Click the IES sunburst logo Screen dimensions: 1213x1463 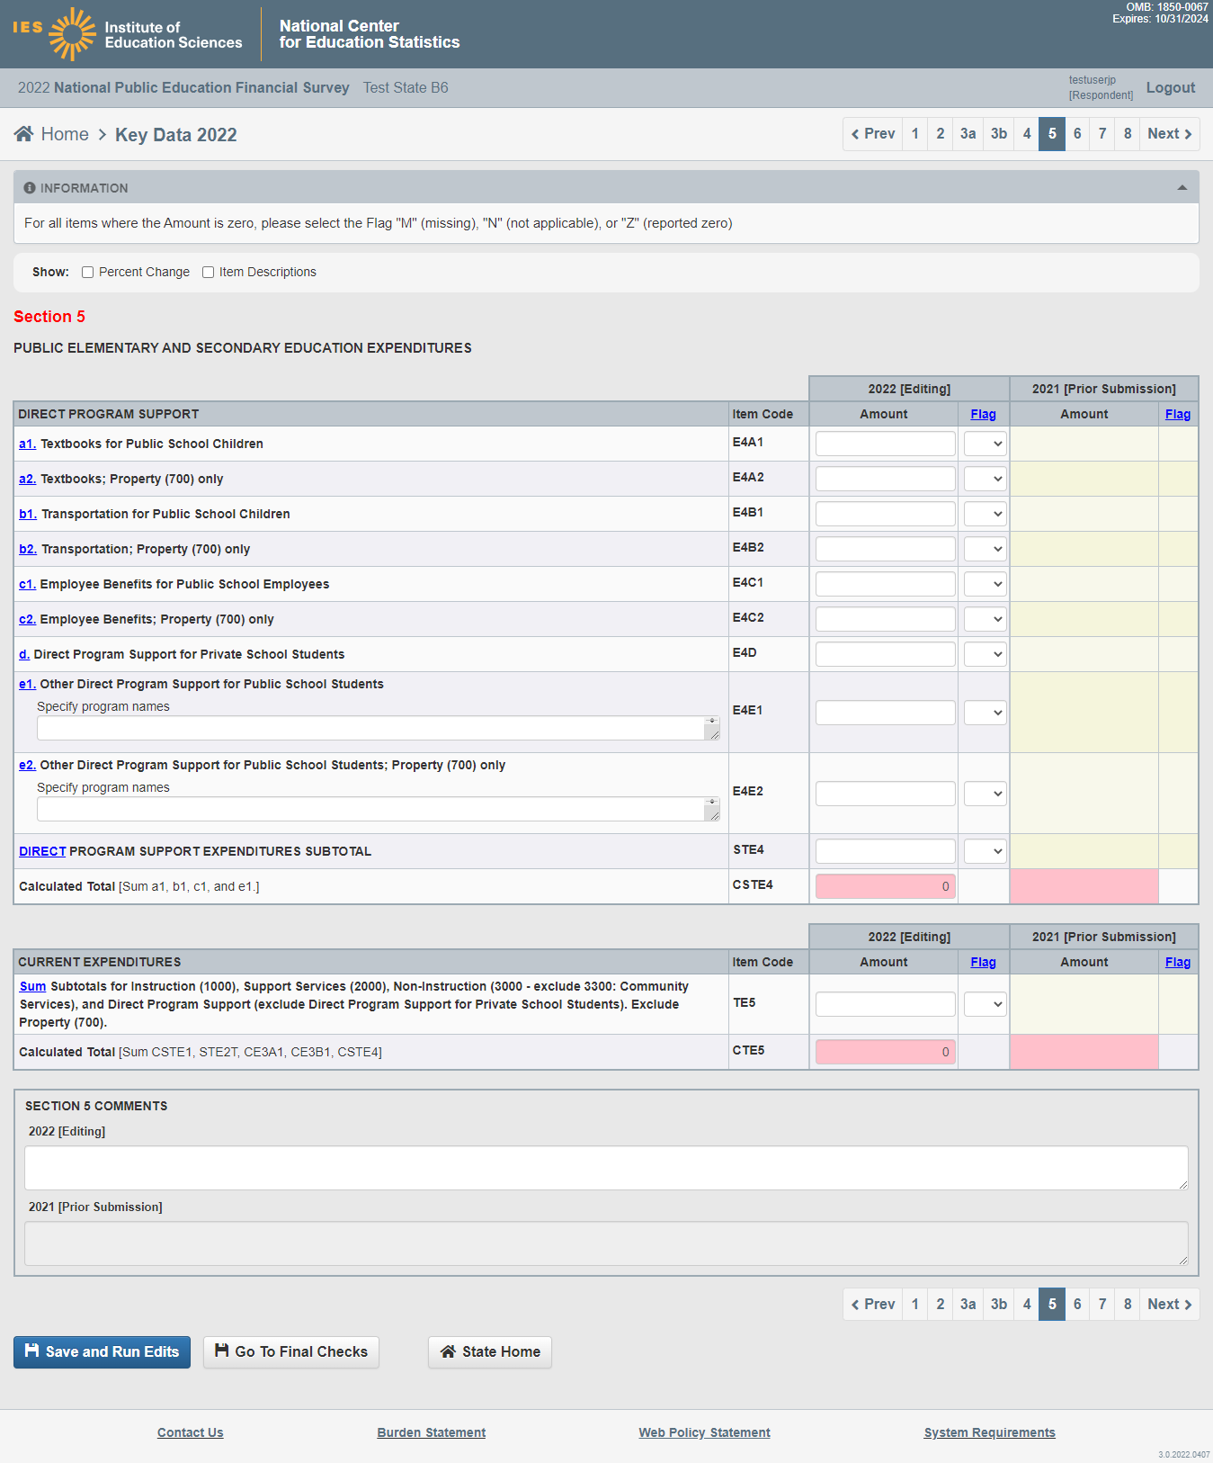click(x=72, y=34)
